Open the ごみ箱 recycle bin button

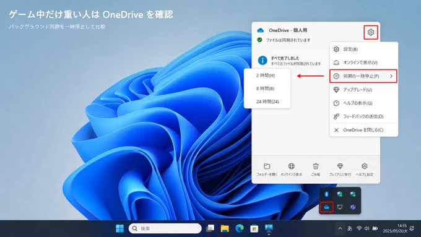316,170
